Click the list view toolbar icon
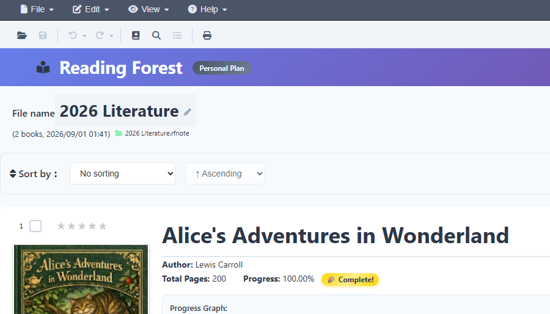 tap(177, 35)
